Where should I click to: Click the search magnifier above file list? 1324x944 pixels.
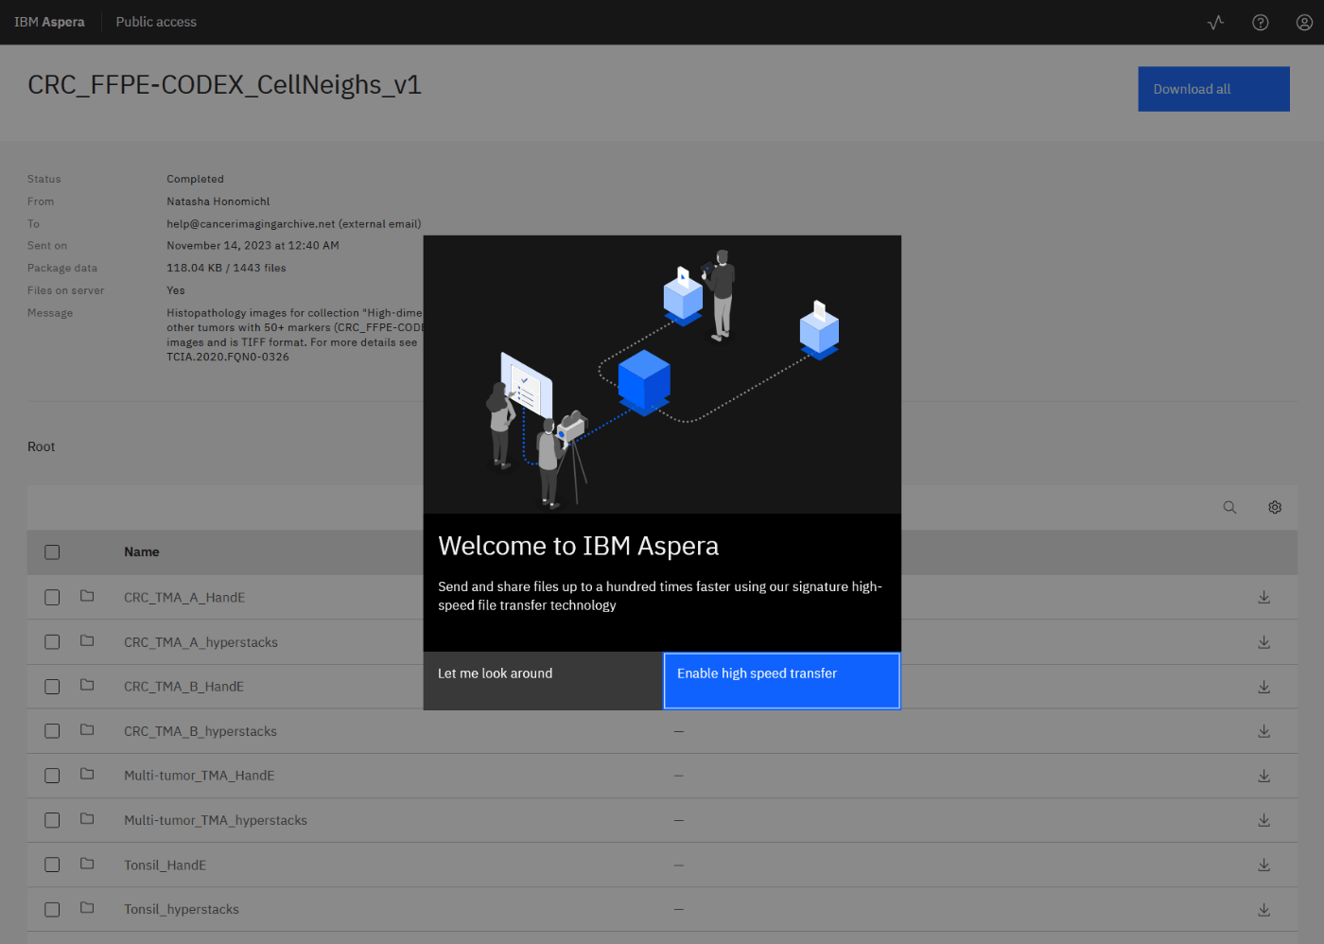click(1229, 507)
